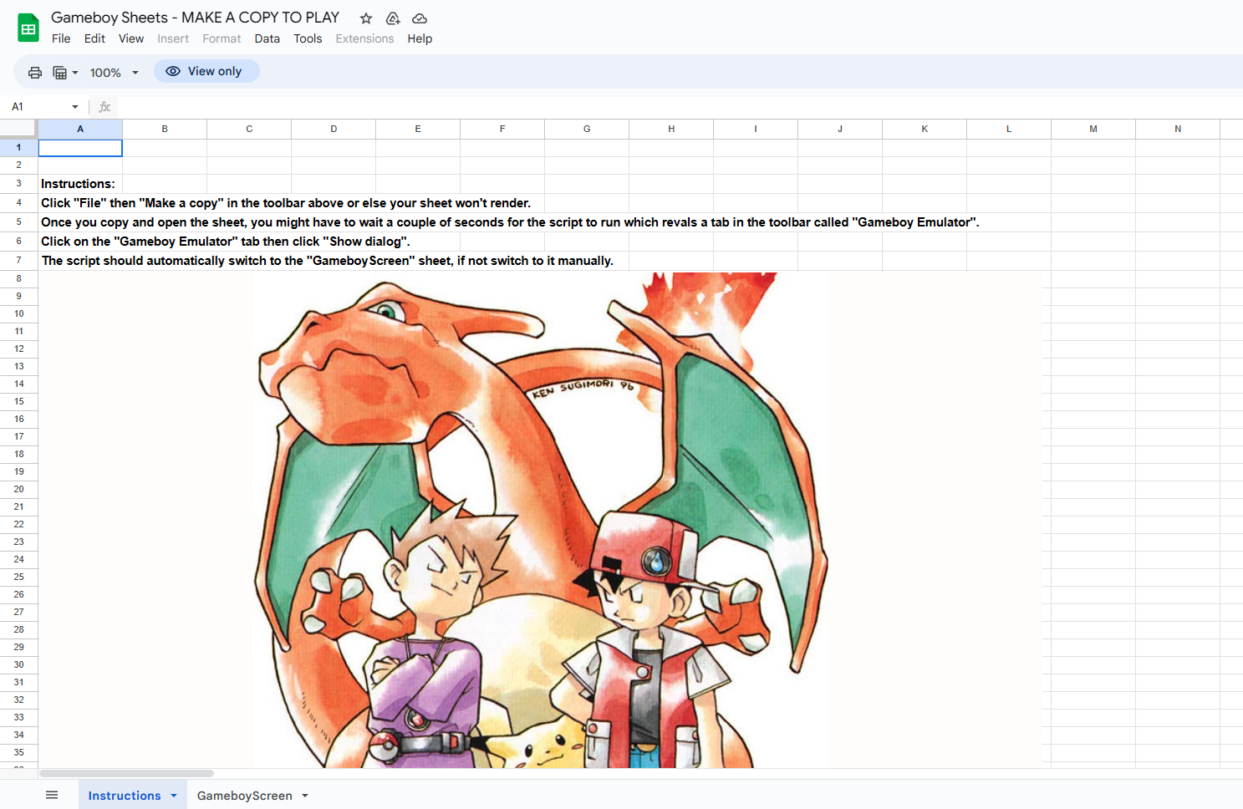Screen dimensions: 1243x809
Task: Select column A header
Action: [x=80, y=129]
